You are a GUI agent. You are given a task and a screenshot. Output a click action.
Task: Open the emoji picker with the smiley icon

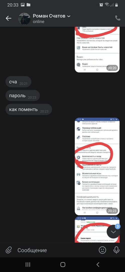pos(102,250)
